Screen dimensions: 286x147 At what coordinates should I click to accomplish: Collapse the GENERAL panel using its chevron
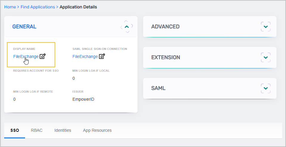(x=127, y=27)
